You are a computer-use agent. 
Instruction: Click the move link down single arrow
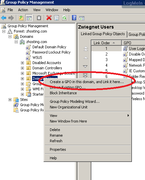pyautogui.click(x=85, y=66)
